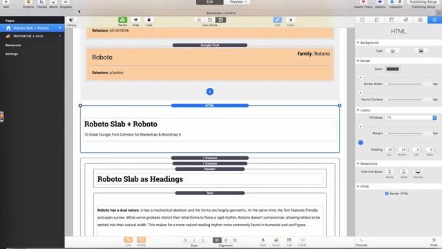Screen dimensions: 442x249
Task: Hide this stack on Tablet
Action: [x=403, y=172]
